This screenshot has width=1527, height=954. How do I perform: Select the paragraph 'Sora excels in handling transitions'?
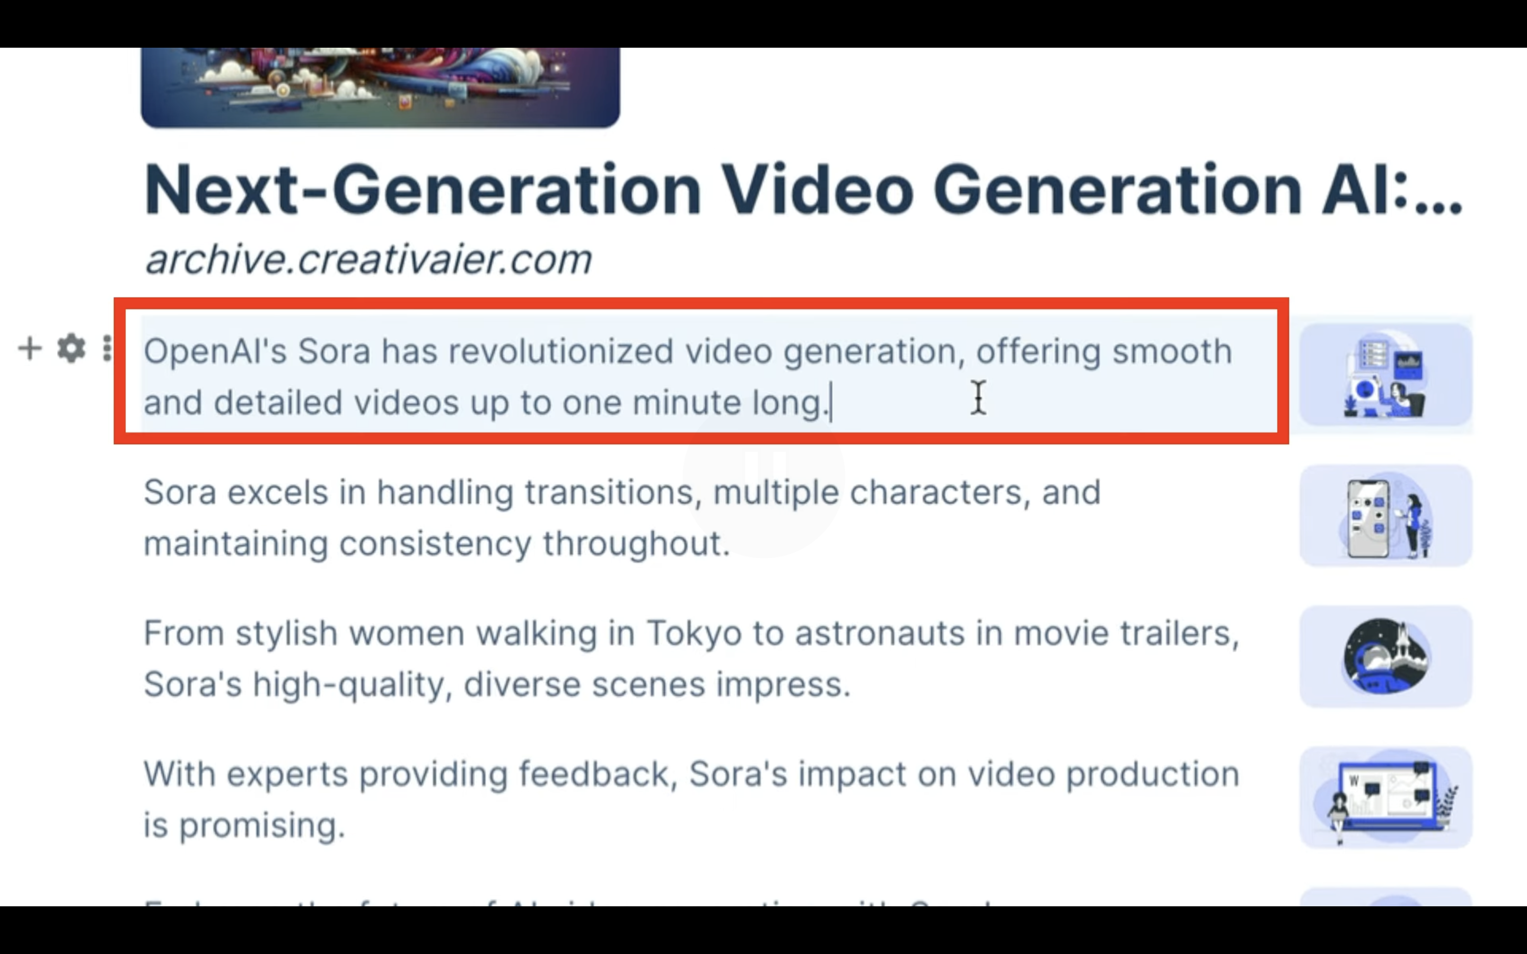[622, 517]
